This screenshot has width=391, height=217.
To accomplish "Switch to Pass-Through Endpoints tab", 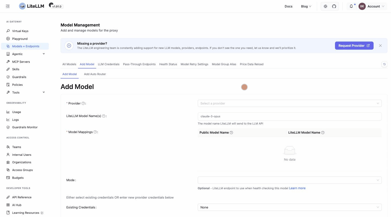I will [139, 64].
